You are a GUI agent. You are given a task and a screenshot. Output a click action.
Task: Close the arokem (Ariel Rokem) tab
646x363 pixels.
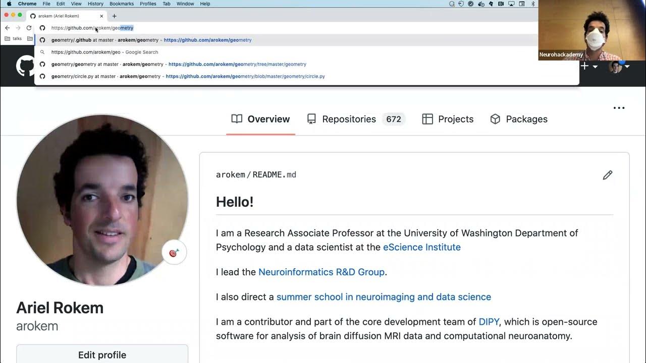[101, 16]
